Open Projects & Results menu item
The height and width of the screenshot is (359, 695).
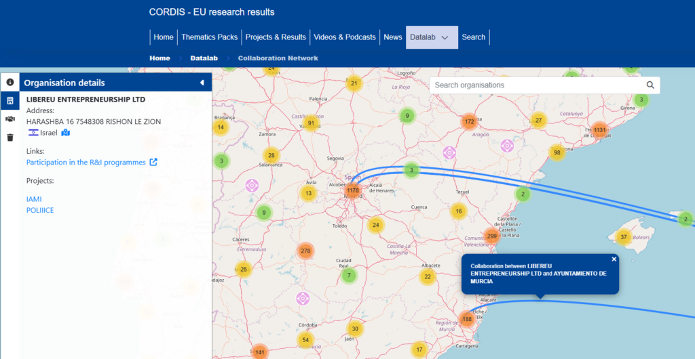pos(276,37)
